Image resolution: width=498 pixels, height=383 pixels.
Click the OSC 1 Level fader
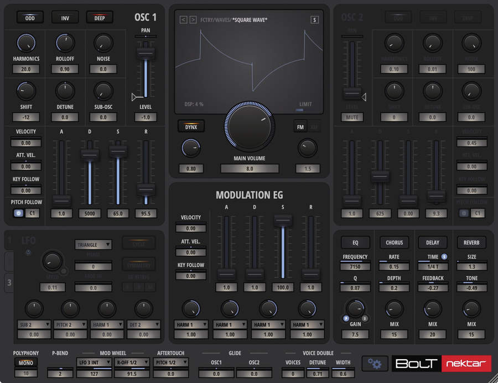[x=146, y=54]
